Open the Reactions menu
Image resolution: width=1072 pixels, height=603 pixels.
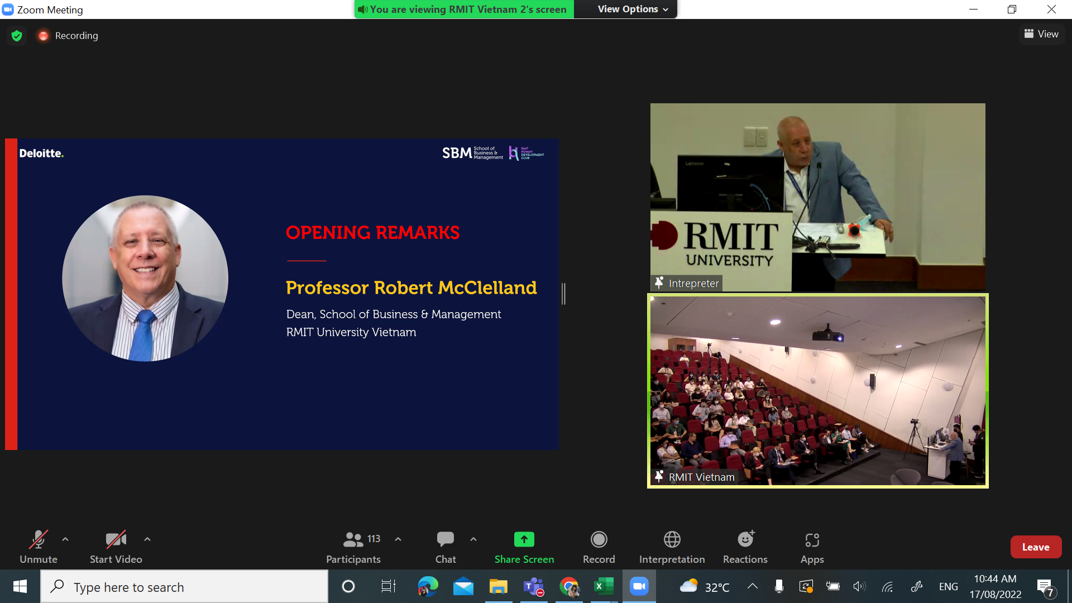[x=745, y=547]
